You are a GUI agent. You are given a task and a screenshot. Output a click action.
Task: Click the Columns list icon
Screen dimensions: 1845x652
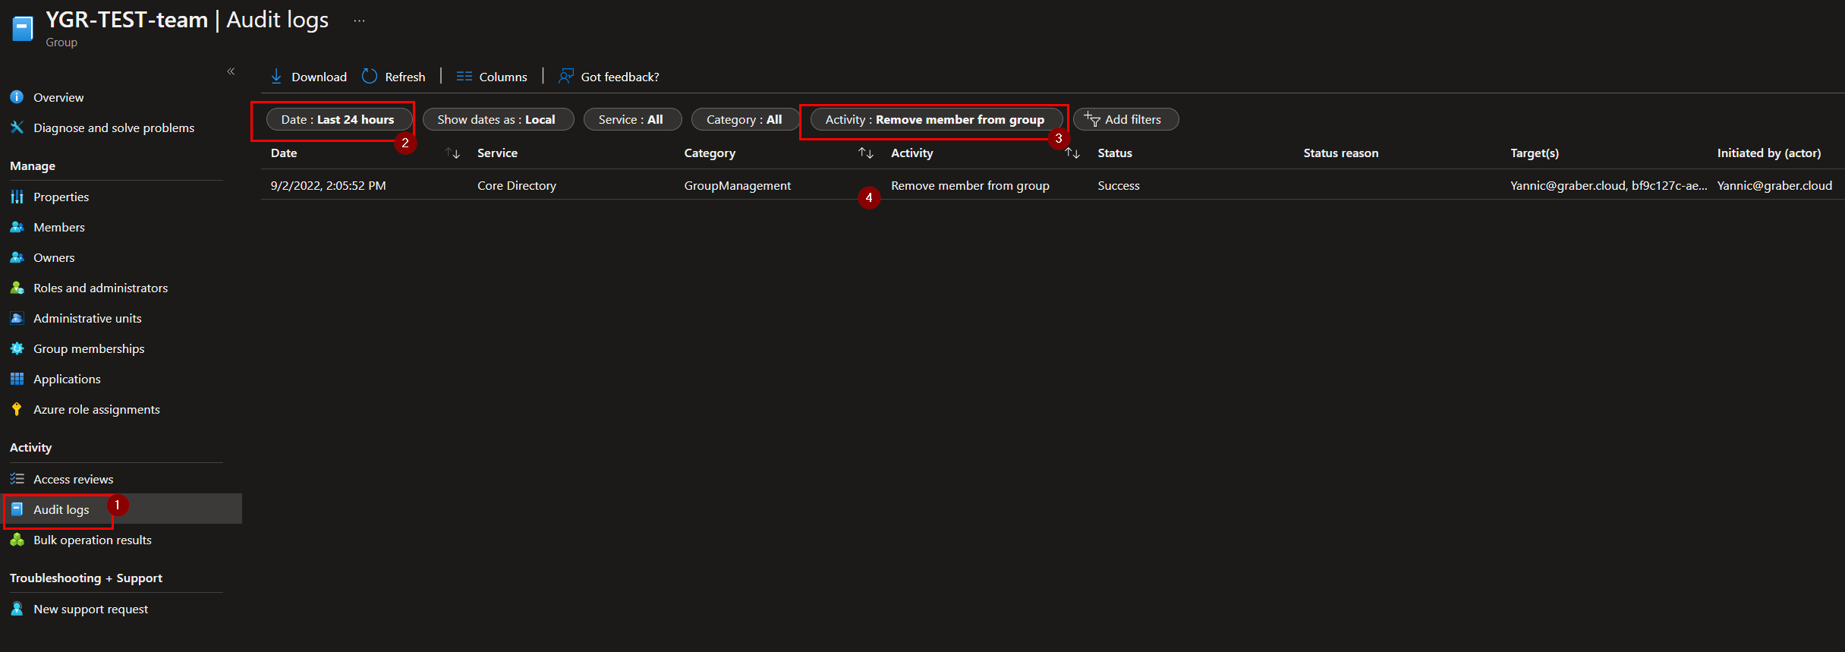[x=464, y=77]
